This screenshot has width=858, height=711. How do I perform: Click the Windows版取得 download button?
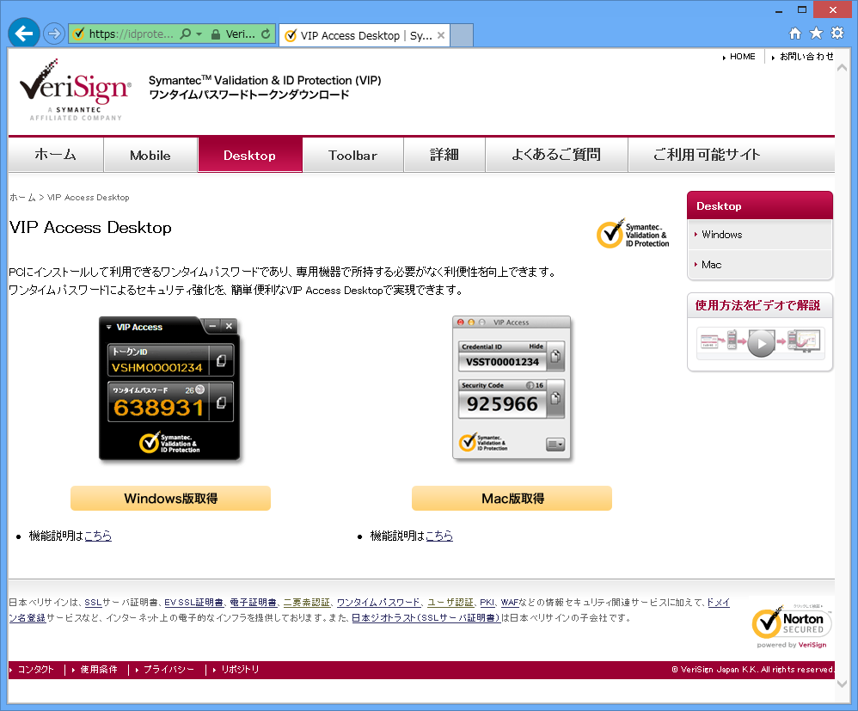(171, 498)
